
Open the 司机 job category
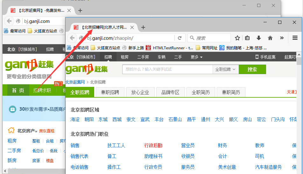259,156
